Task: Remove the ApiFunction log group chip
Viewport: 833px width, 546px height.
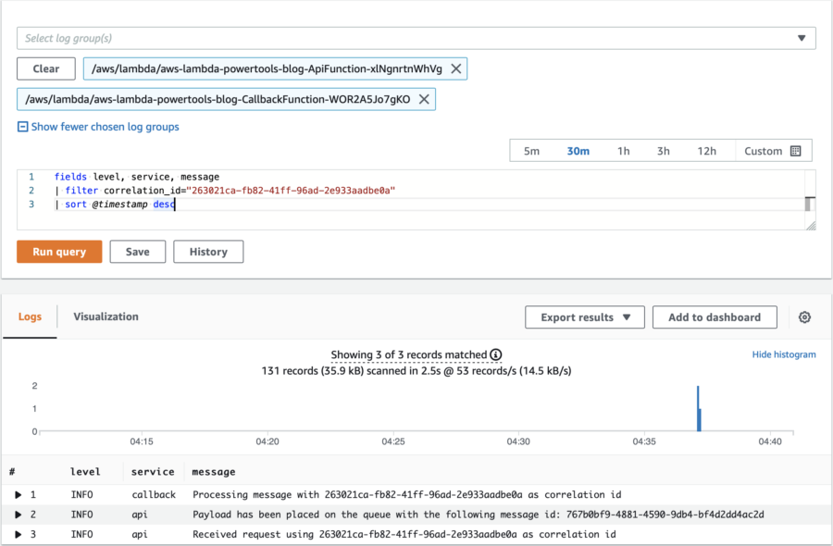Action: coord(455,68)
